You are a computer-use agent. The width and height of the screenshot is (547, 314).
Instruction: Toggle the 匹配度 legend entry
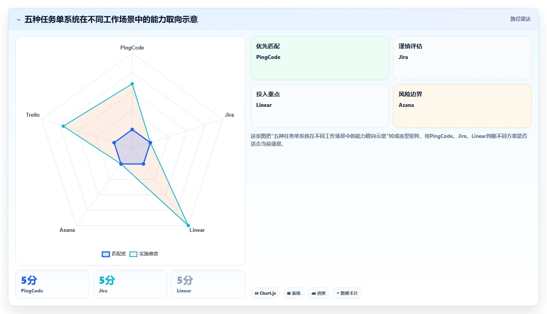click(x=114, y=254)
